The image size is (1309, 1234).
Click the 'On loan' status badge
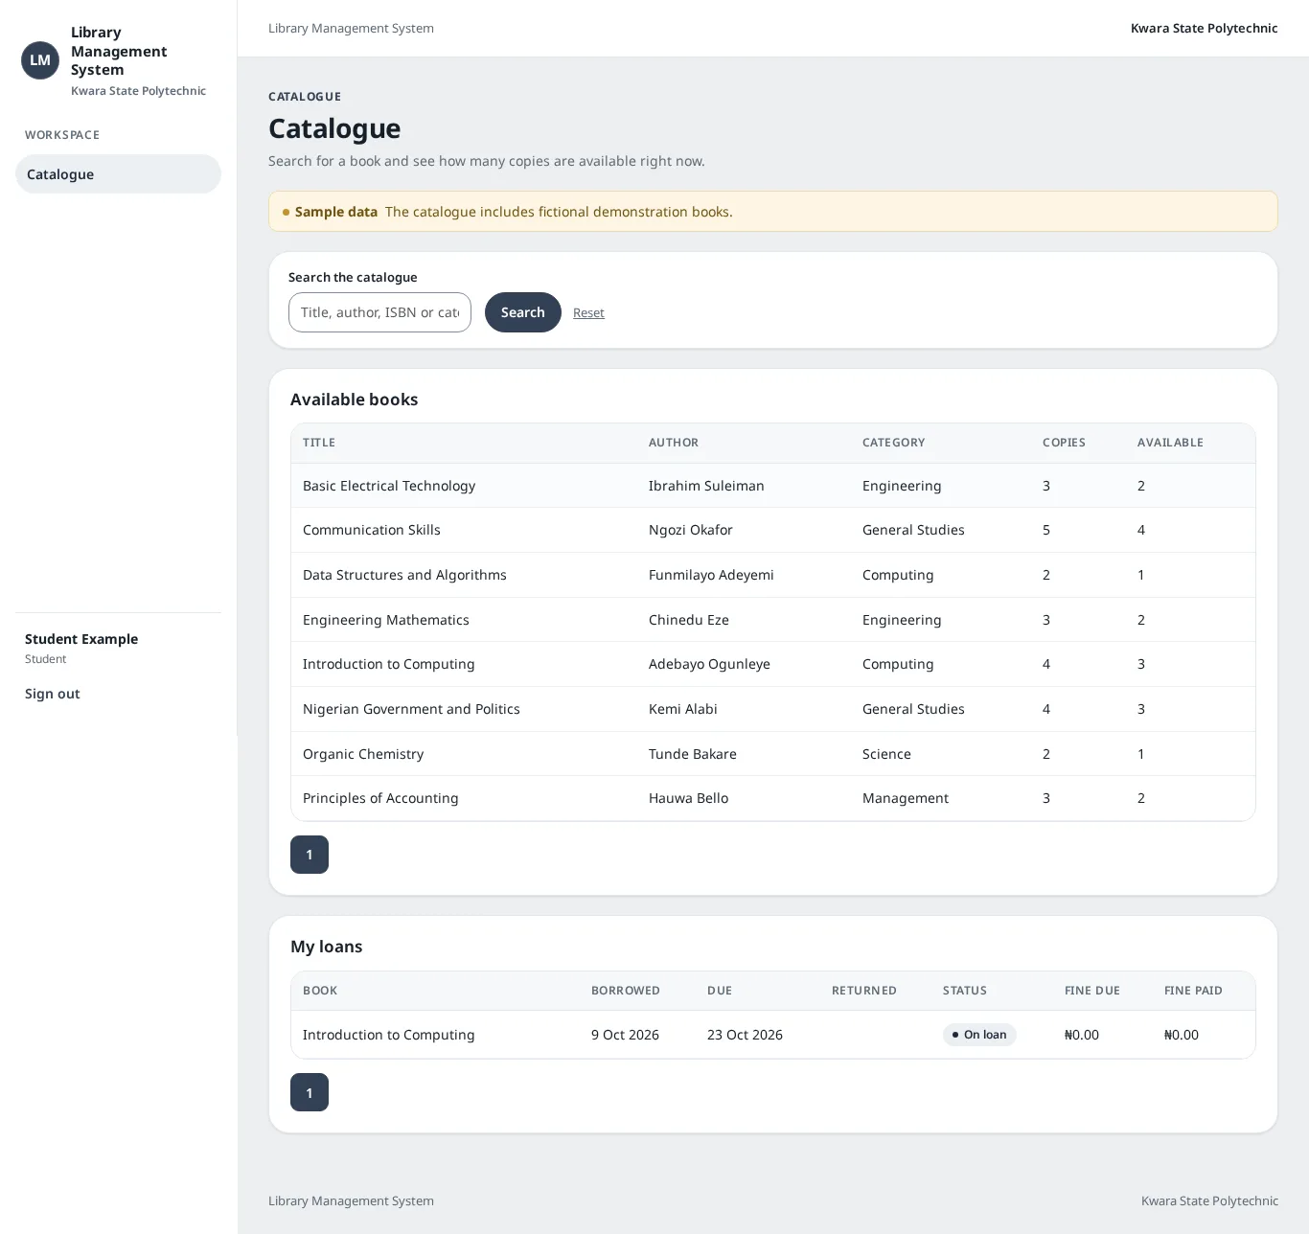[x=979, y=1035]
